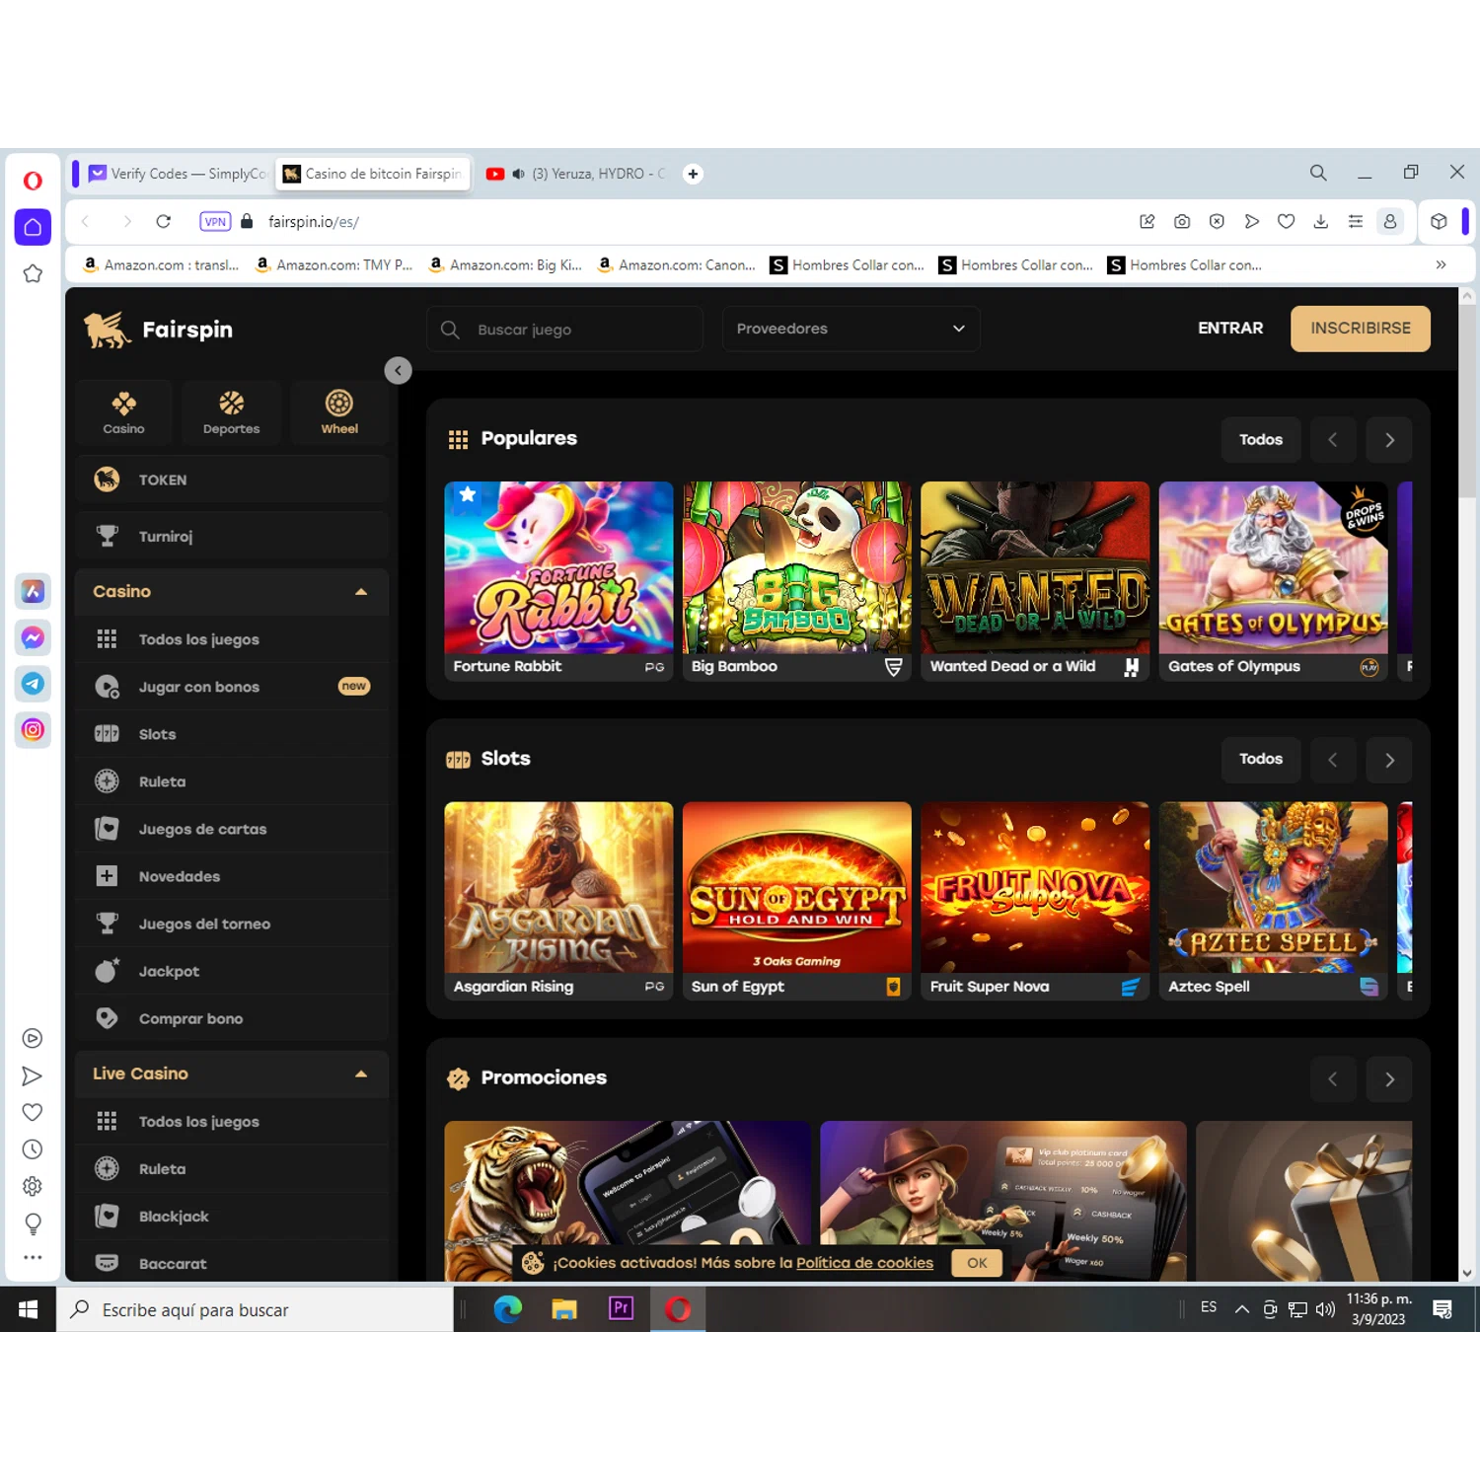Screen dimensions: 1480x1480
Task: Open the Proveedores dropdown
Action: tap(851, 329)
